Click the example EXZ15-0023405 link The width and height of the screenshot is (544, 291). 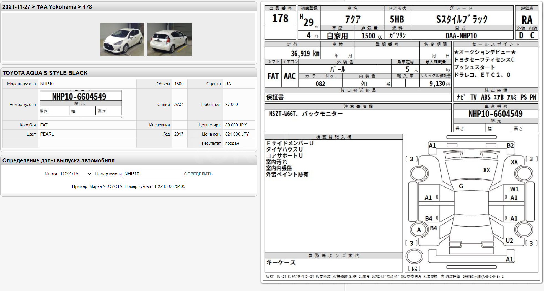click(170, 186)
